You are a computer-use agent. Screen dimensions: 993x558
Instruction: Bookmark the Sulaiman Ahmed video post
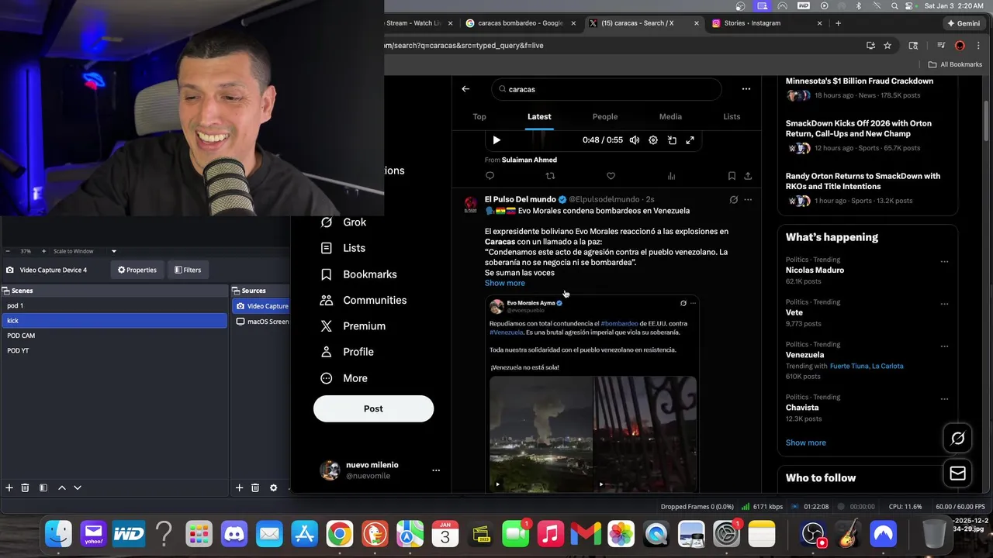[732, 176]
